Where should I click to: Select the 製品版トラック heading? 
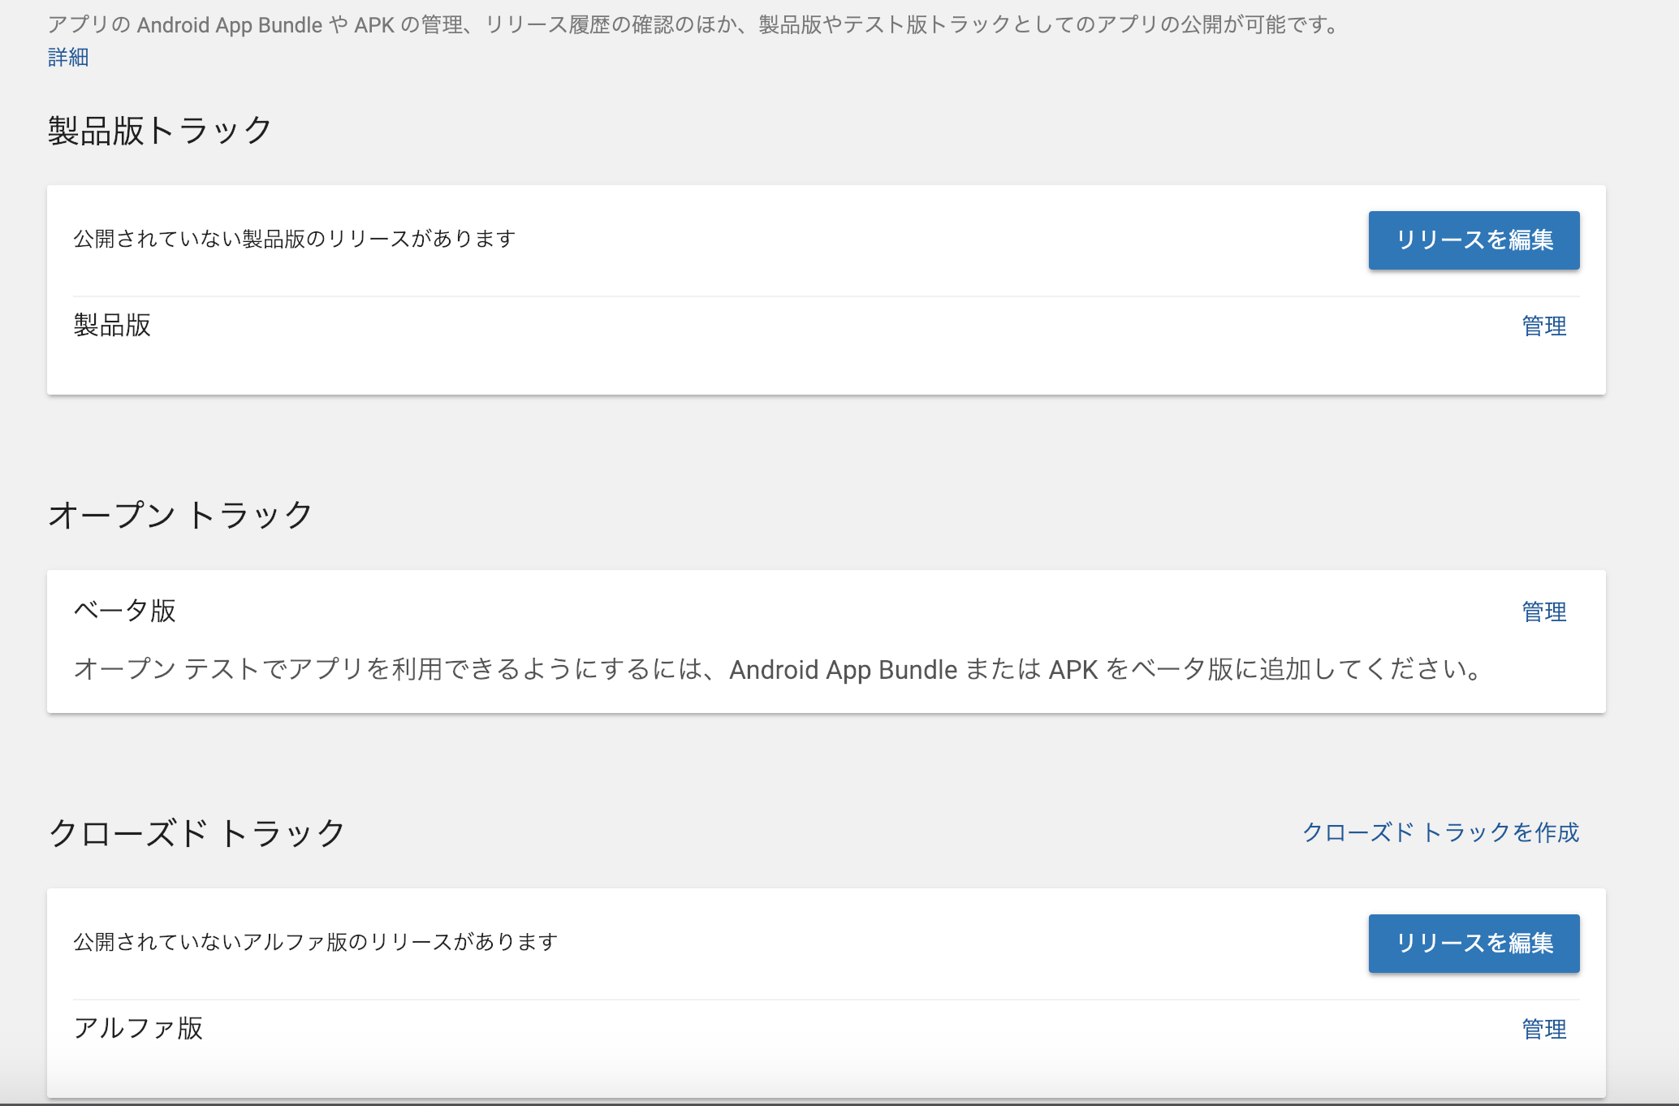[x=160, y=131]
